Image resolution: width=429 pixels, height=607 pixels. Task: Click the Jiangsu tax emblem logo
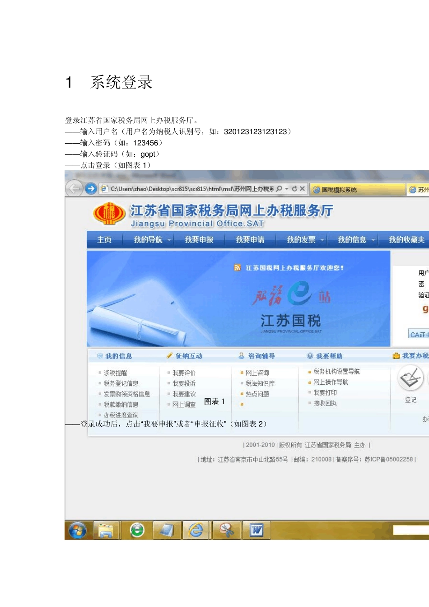(x=109, y=214)
